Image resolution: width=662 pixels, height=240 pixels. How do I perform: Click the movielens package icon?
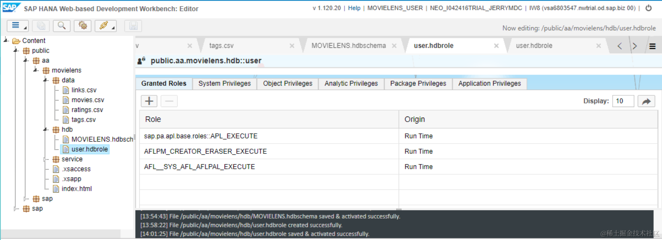(x=46, y=71)
